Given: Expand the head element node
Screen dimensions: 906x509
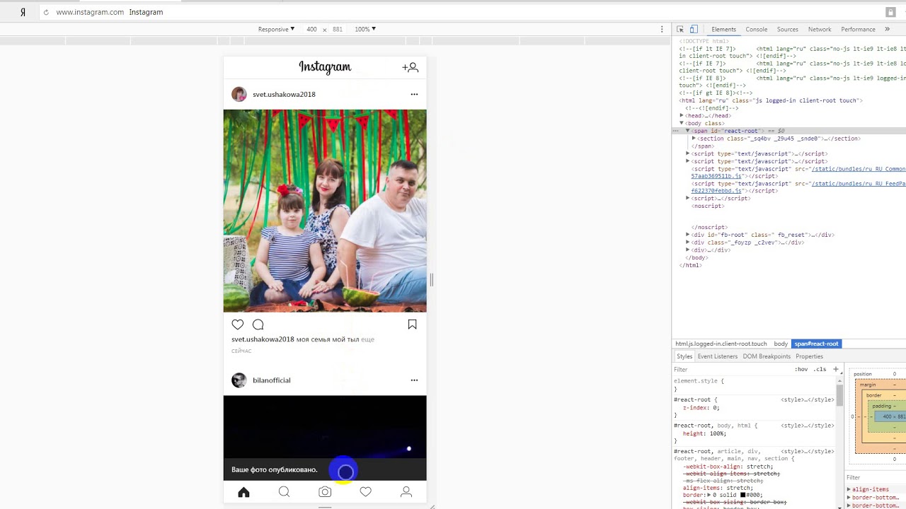Looking at the screenshot, I should (682, 115).
